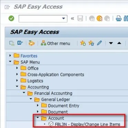Screen dimensions: 128x128
Task: Collapse the command field with double chevron
Action: point(72,18)
